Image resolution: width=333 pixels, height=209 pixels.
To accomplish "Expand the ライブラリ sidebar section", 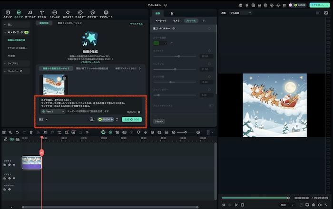I will click(13, 63).
